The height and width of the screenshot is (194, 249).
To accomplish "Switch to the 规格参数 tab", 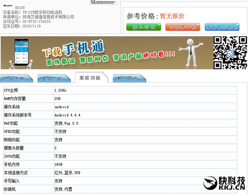I will click(x=16, y=79).
